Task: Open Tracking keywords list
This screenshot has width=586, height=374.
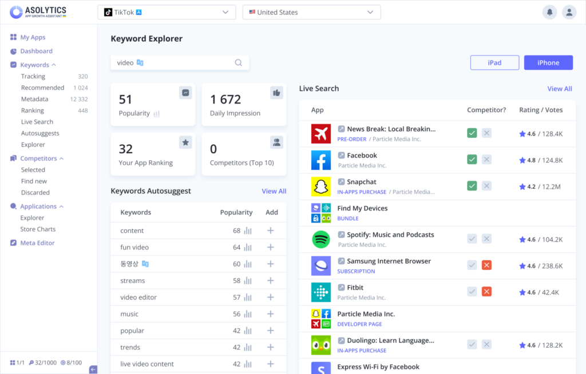Action: pos(33,76)
